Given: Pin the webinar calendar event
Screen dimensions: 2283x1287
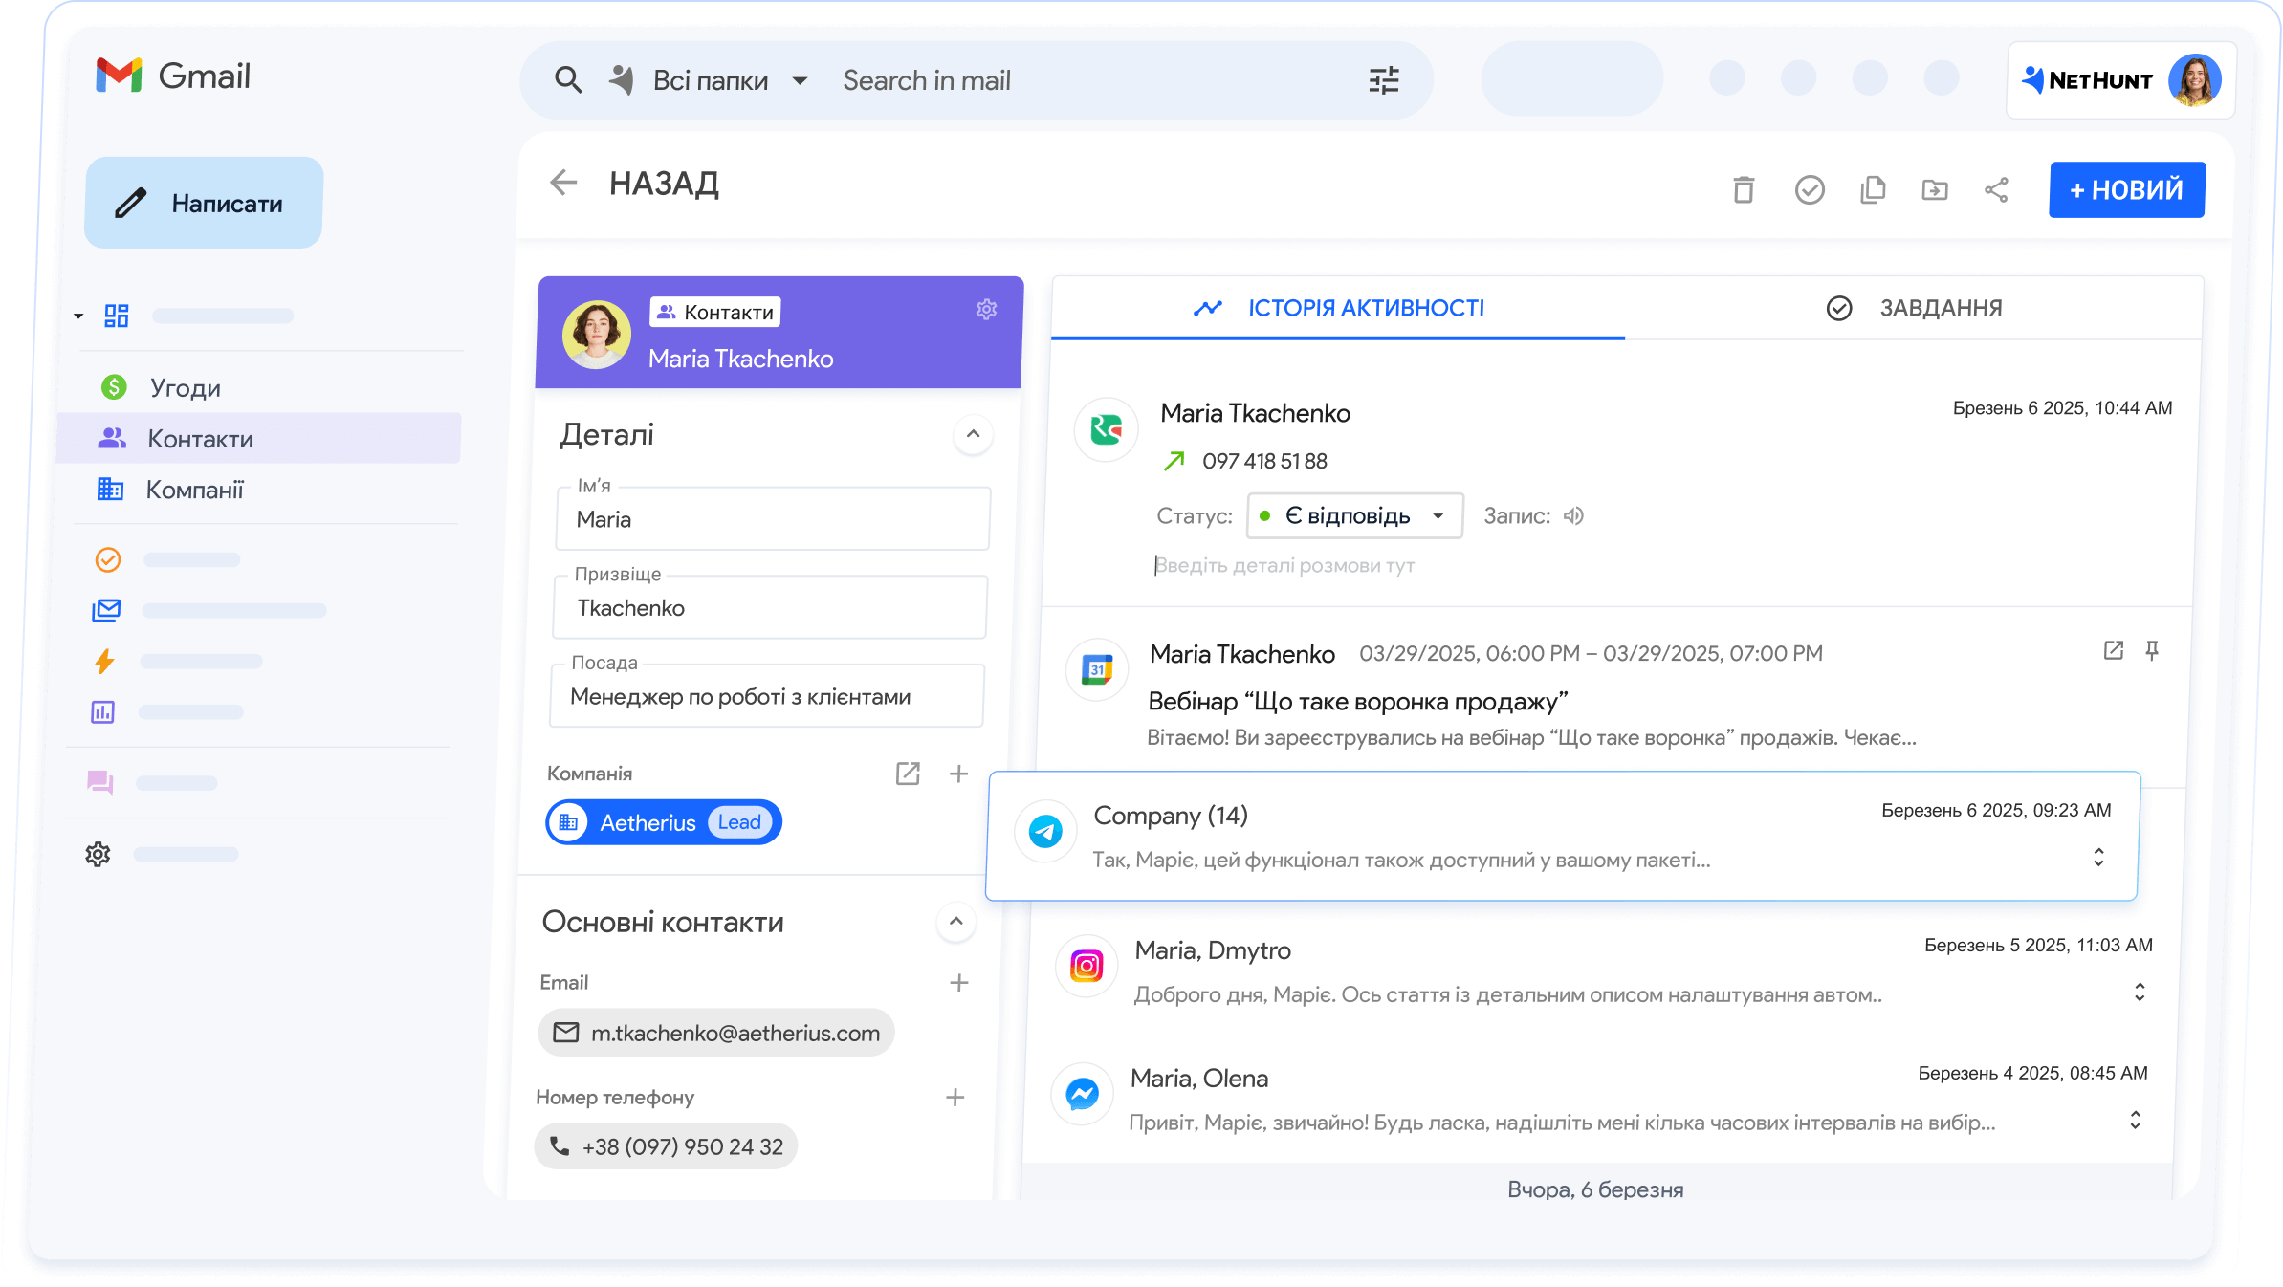Looking at the screenshot, I should tap(2153, 651).
